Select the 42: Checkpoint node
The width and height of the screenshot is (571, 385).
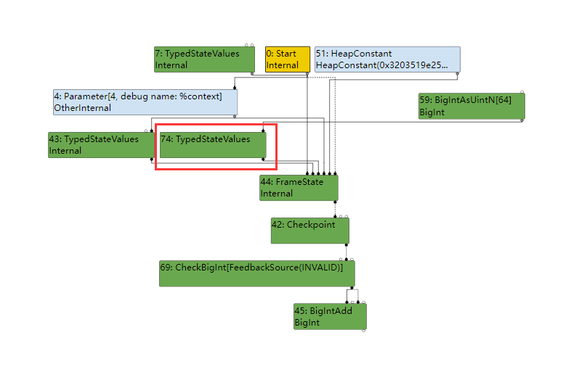coord(309,231)
